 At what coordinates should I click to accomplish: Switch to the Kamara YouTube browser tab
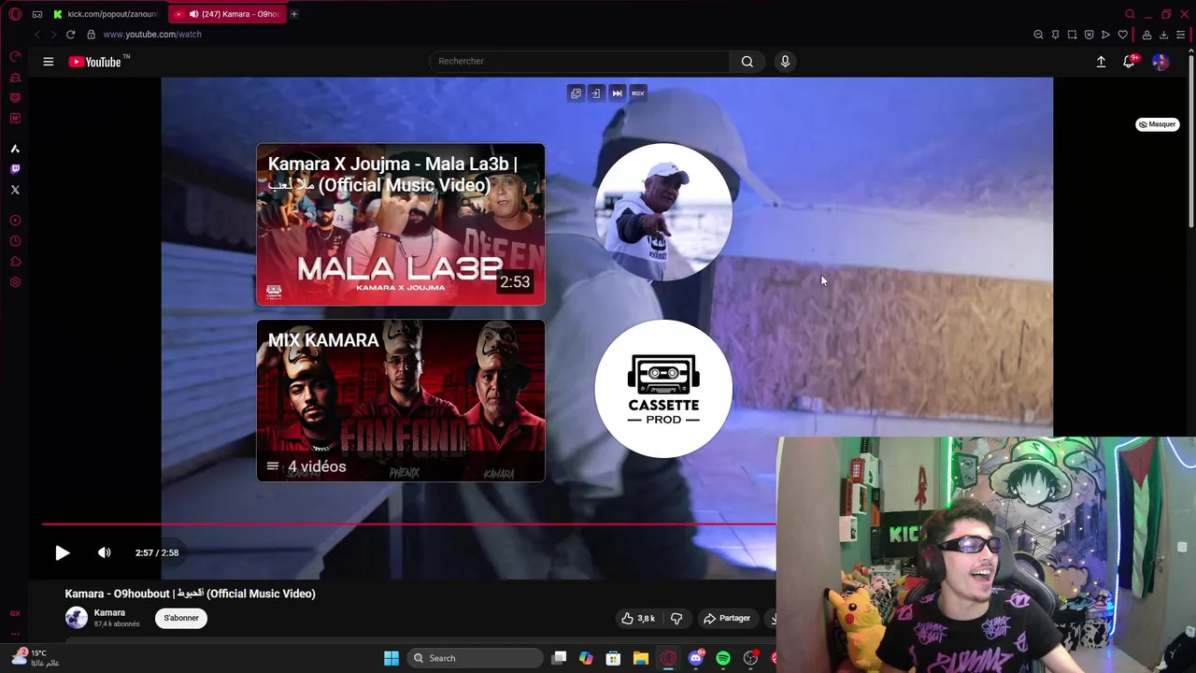227,14
